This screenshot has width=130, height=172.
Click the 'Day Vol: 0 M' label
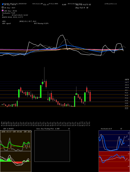coord(82,8)
